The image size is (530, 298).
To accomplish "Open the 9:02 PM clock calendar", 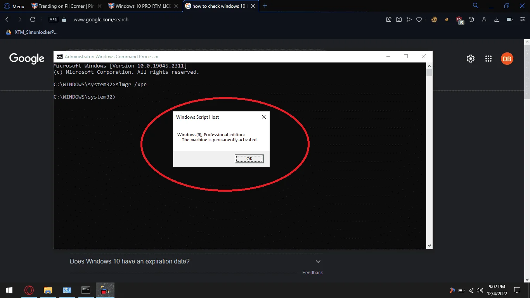I will point(496,290).
